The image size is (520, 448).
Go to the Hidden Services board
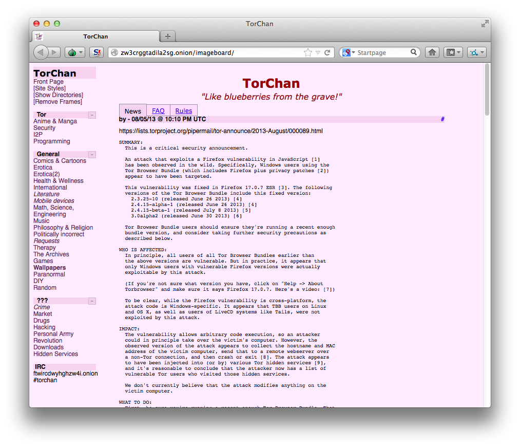(56, 354)
